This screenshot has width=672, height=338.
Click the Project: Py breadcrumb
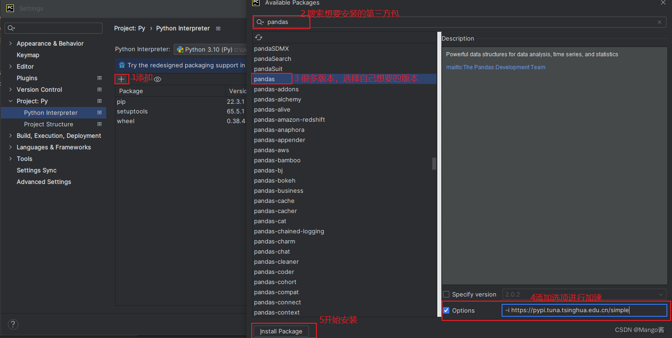coord(130,28)
